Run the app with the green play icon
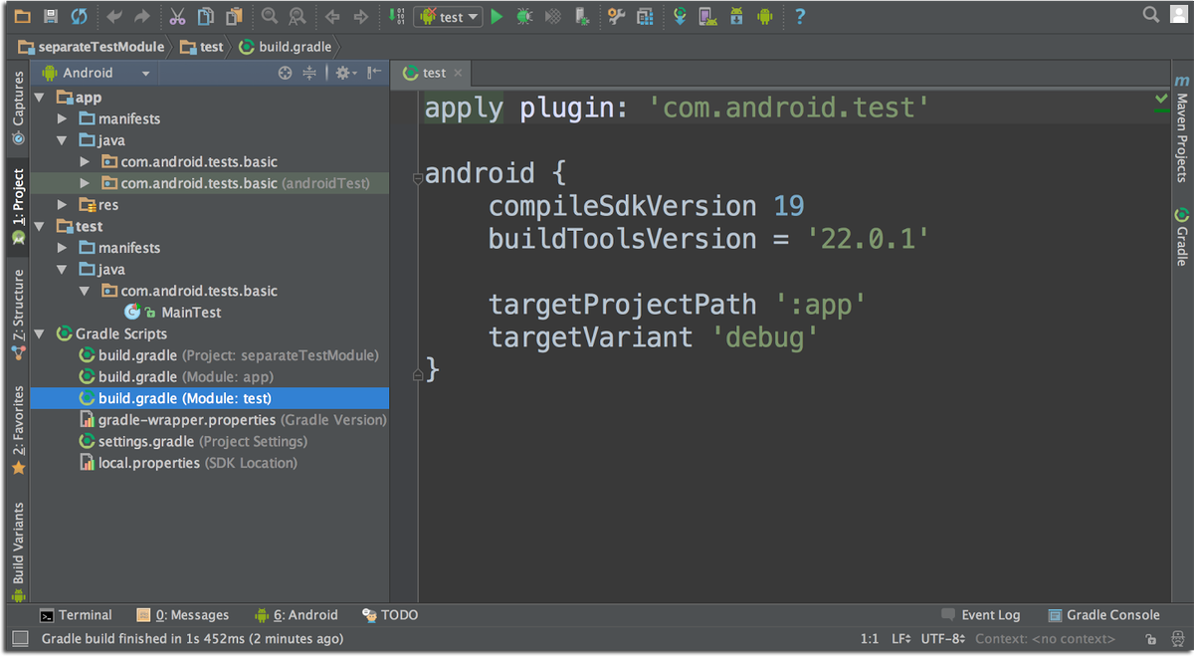 pyautogui.click(x=497, y=16)
